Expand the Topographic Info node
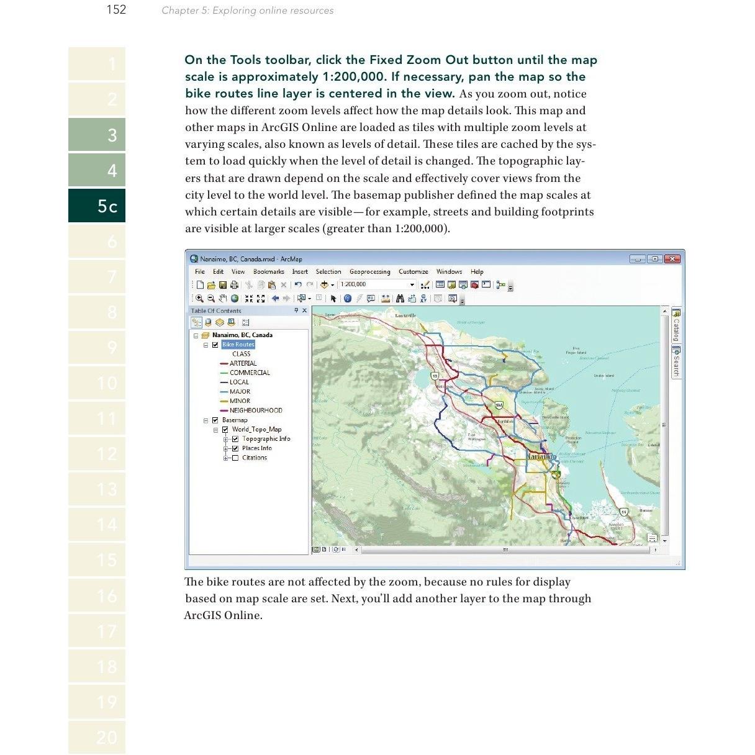The height and width of the screenshot is (755, 755). coord(226,439)
